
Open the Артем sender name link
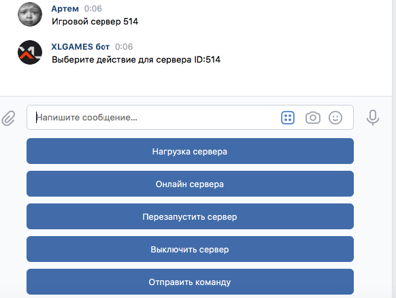[65, 9]
